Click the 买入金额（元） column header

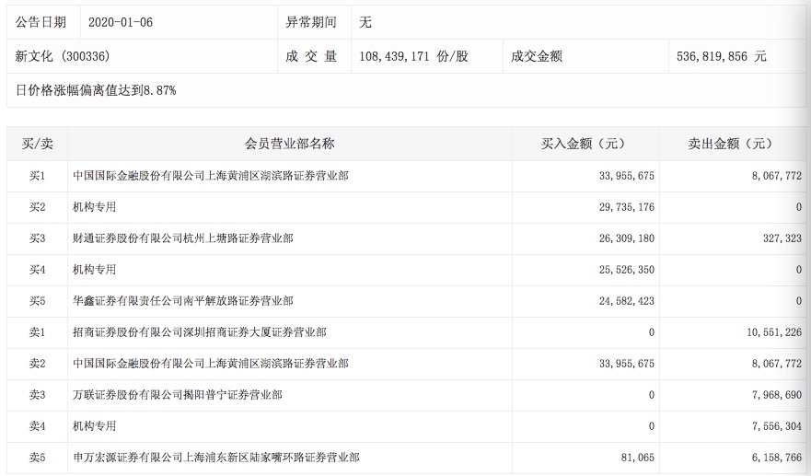(583, 144)
